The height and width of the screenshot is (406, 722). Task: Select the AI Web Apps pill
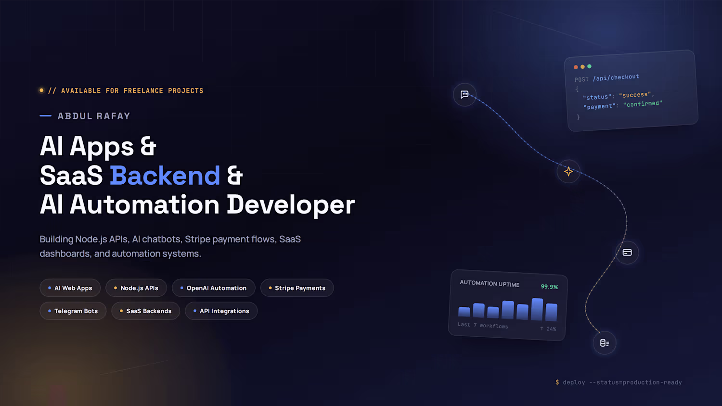point(70,288)
